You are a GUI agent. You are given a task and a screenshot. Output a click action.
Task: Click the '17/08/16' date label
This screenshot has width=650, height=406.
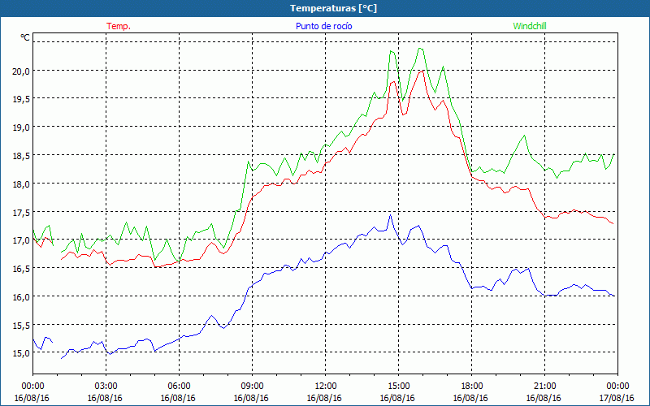click(x=617, y=398)
